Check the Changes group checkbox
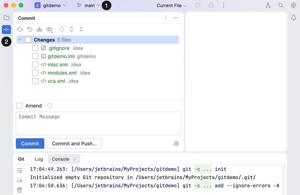Screen dimensions: 300x195 (28, 40)
